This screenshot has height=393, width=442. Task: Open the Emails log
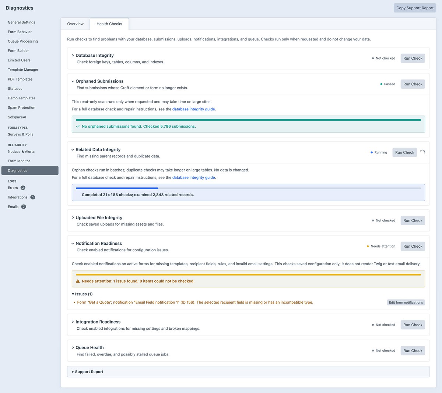13,207
